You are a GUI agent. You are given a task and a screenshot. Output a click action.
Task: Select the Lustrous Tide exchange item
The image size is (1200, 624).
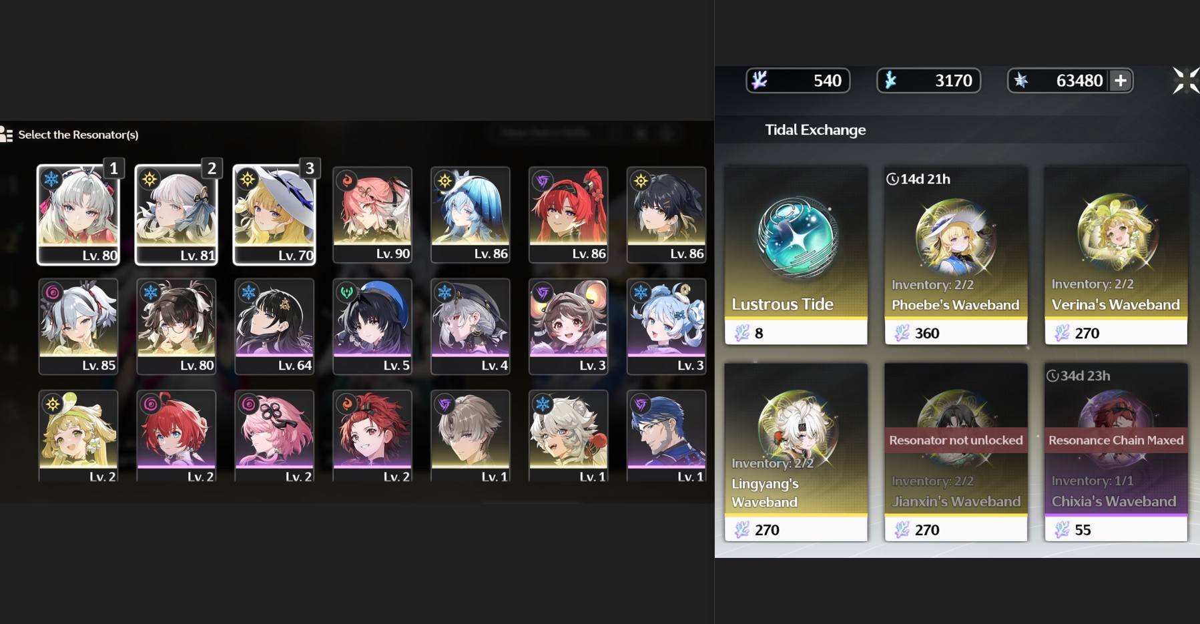[x=796, y=256]
